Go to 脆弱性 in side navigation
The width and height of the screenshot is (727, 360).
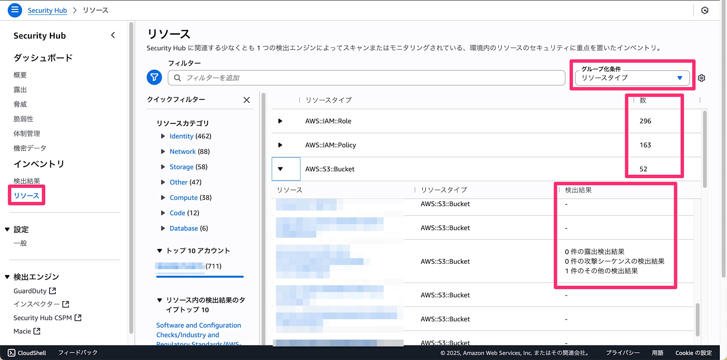23,119
